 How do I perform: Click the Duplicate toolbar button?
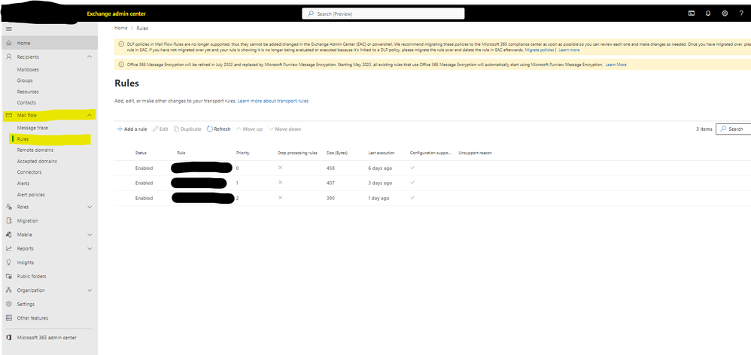point(188,129)
